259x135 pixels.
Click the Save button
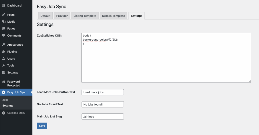click(42, 126)
